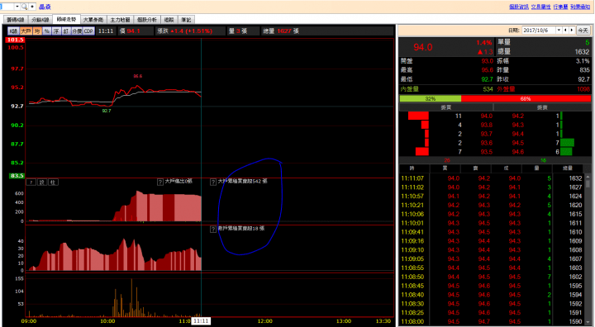Open the second link in the top-right link row
Image resolution: width=595 pixels, height=327 pixels.
pos(540,7)
